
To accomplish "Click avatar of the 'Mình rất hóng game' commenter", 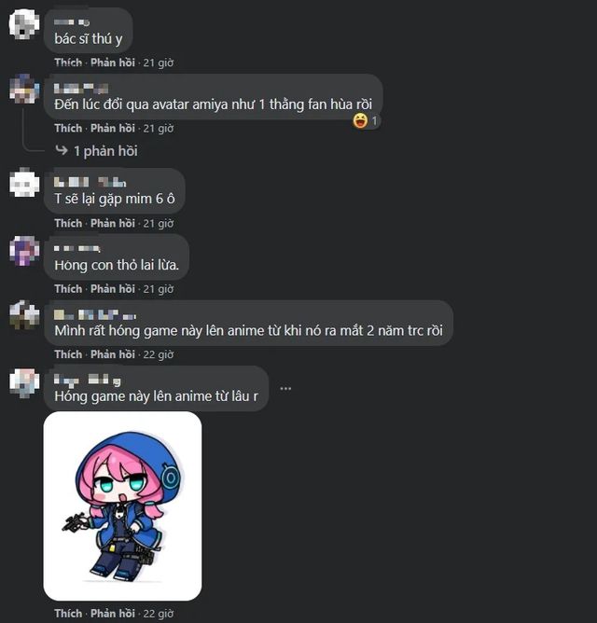I will pos(24,315).
